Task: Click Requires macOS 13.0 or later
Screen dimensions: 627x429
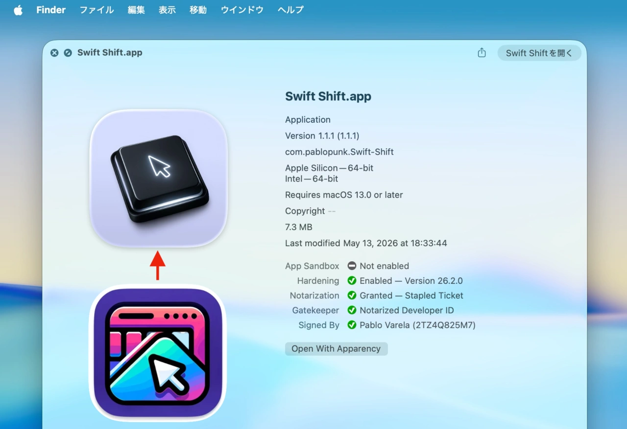Action: click(x=344, y=195)
